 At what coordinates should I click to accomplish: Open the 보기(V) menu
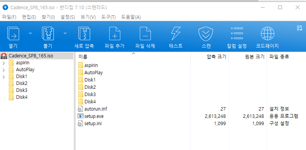click(88, 17)
